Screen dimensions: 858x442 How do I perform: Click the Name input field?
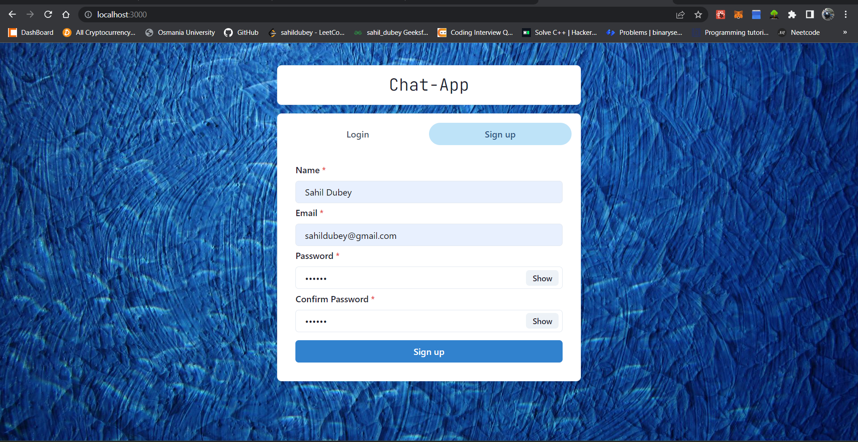429,192
